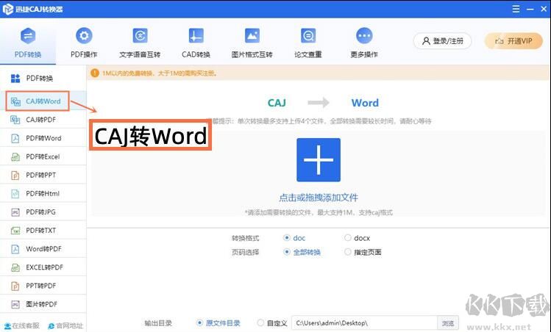Click the PDF转JPG sidebar icon
The image size is (551, 332).
[15, 212]
